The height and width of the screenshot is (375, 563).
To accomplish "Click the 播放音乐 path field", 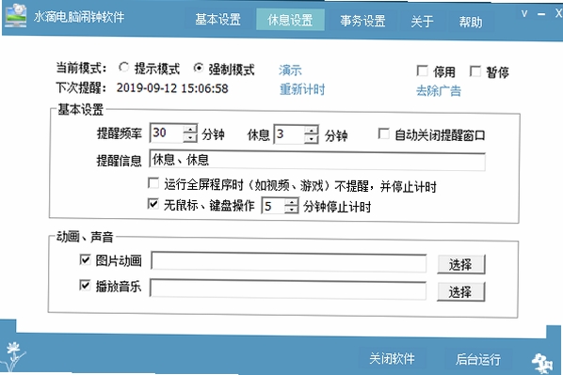I will [x=288, y=289].
